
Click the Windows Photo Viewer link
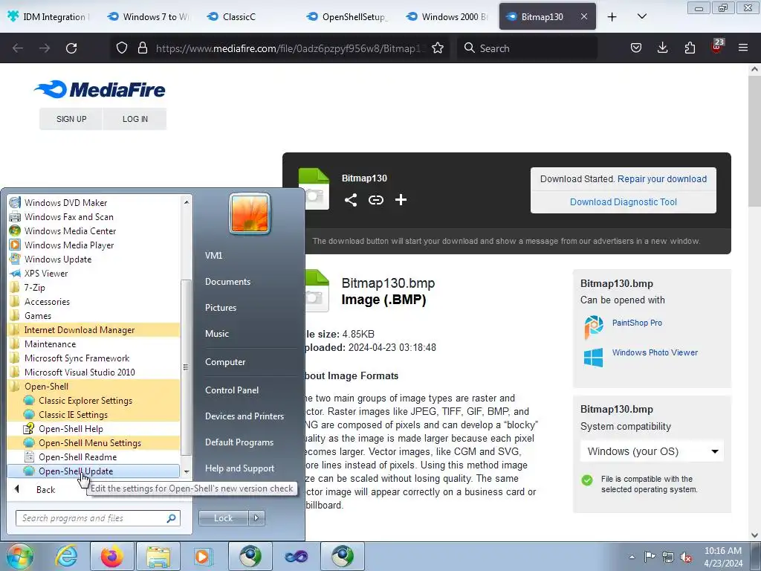click(655, 352)
